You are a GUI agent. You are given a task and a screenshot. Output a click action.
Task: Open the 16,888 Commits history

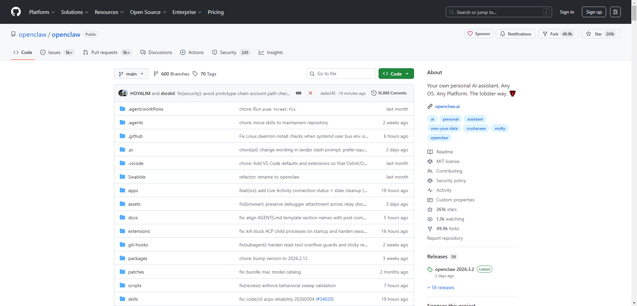coord(389,93)
